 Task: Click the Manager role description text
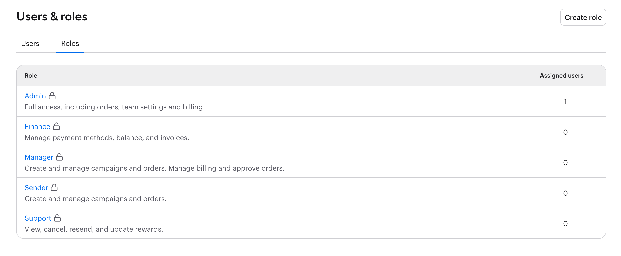pyautogui.click(x=154, y=168)
